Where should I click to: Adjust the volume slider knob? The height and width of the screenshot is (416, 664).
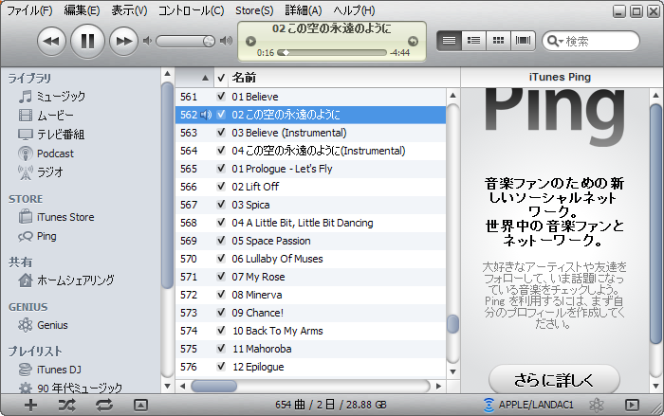tap(209, 41)
